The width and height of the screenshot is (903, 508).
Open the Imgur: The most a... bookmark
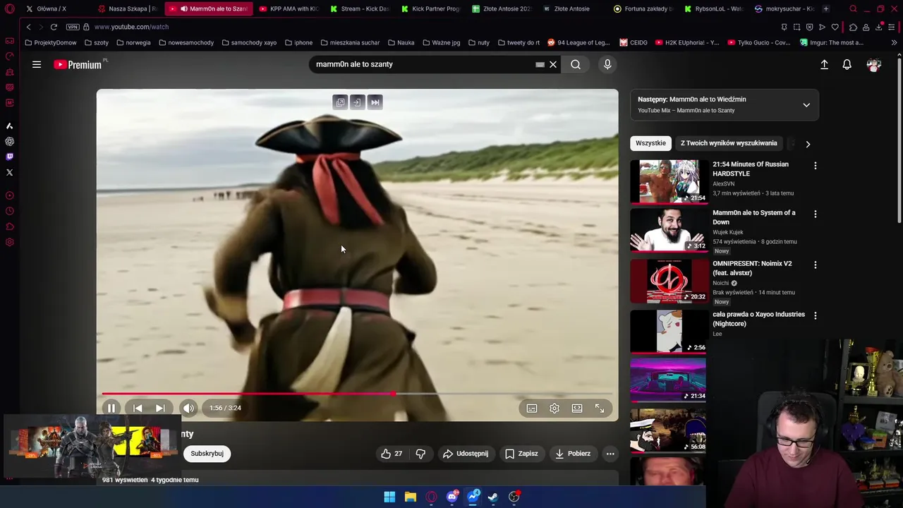point(832,42)
